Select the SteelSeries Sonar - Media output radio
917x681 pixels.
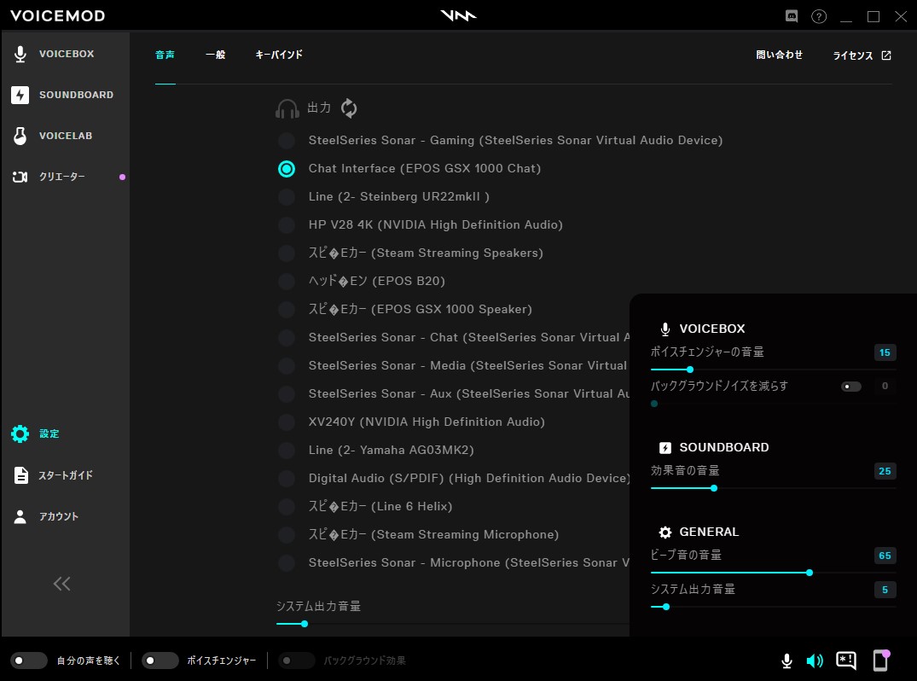click(x=287, y=365)
